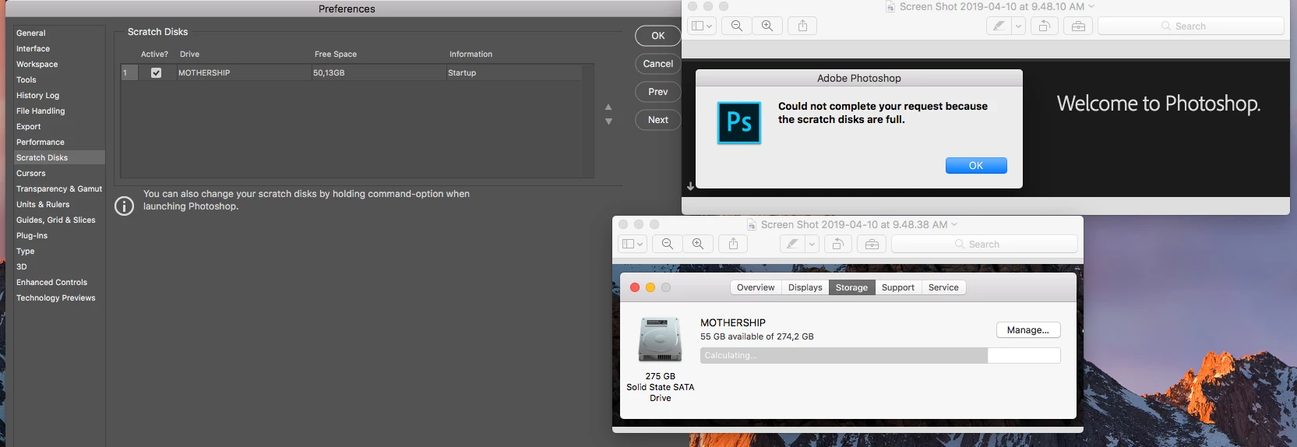Open the markup options dropdown in the 9.48.38 AM window
This screenshot has height=447, width=1297.
[812, 244]
